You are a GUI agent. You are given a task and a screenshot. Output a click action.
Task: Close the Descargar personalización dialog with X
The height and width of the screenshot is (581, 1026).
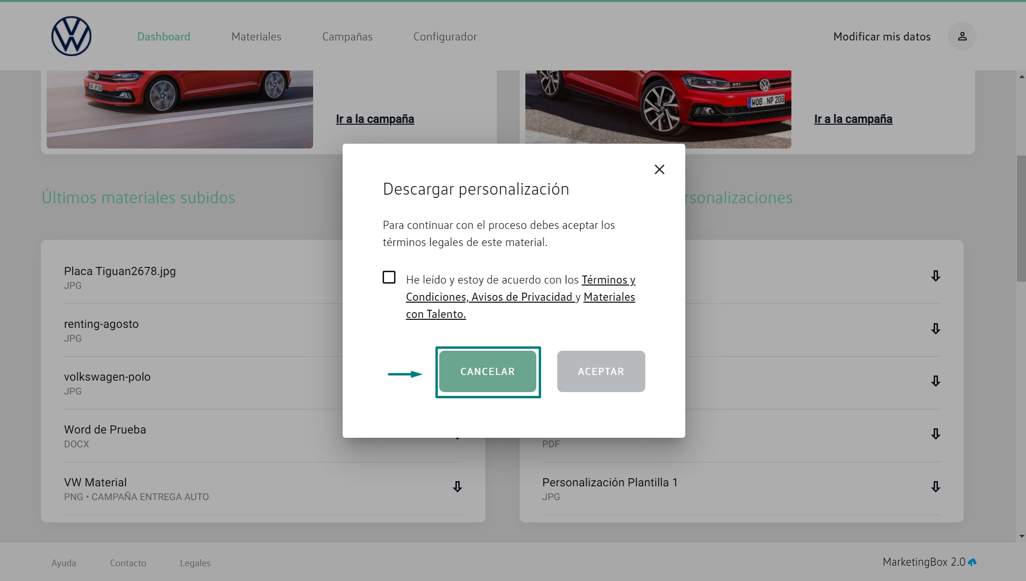click(x=659, y=169)
